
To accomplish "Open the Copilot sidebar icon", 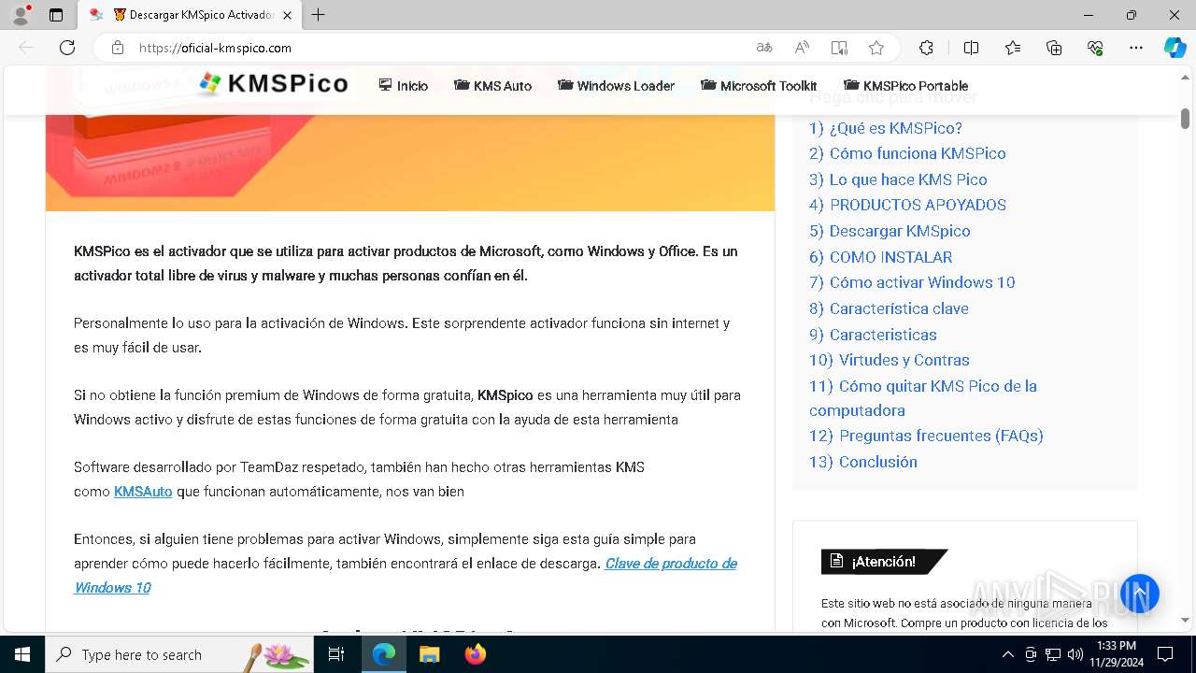I will [1175, 48].
